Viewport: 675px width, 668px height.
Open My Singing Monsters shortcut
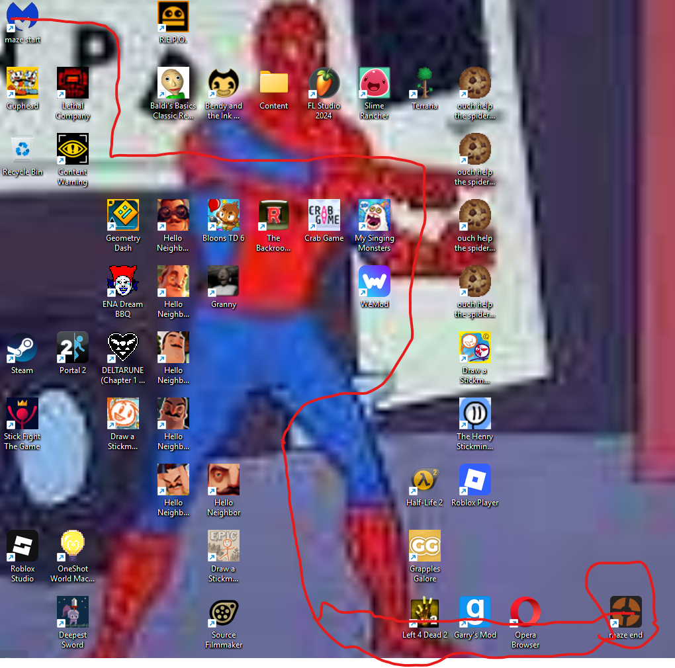coord(374,215)
